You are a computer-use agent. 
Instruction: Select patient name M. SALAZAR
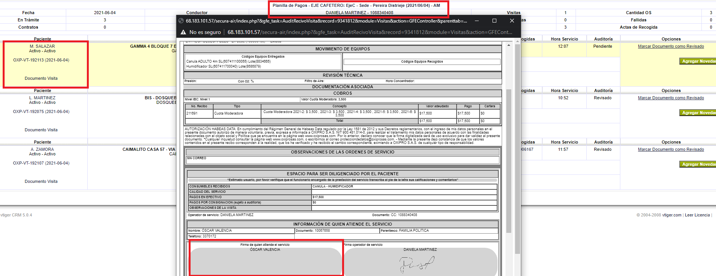coord(42,46)
